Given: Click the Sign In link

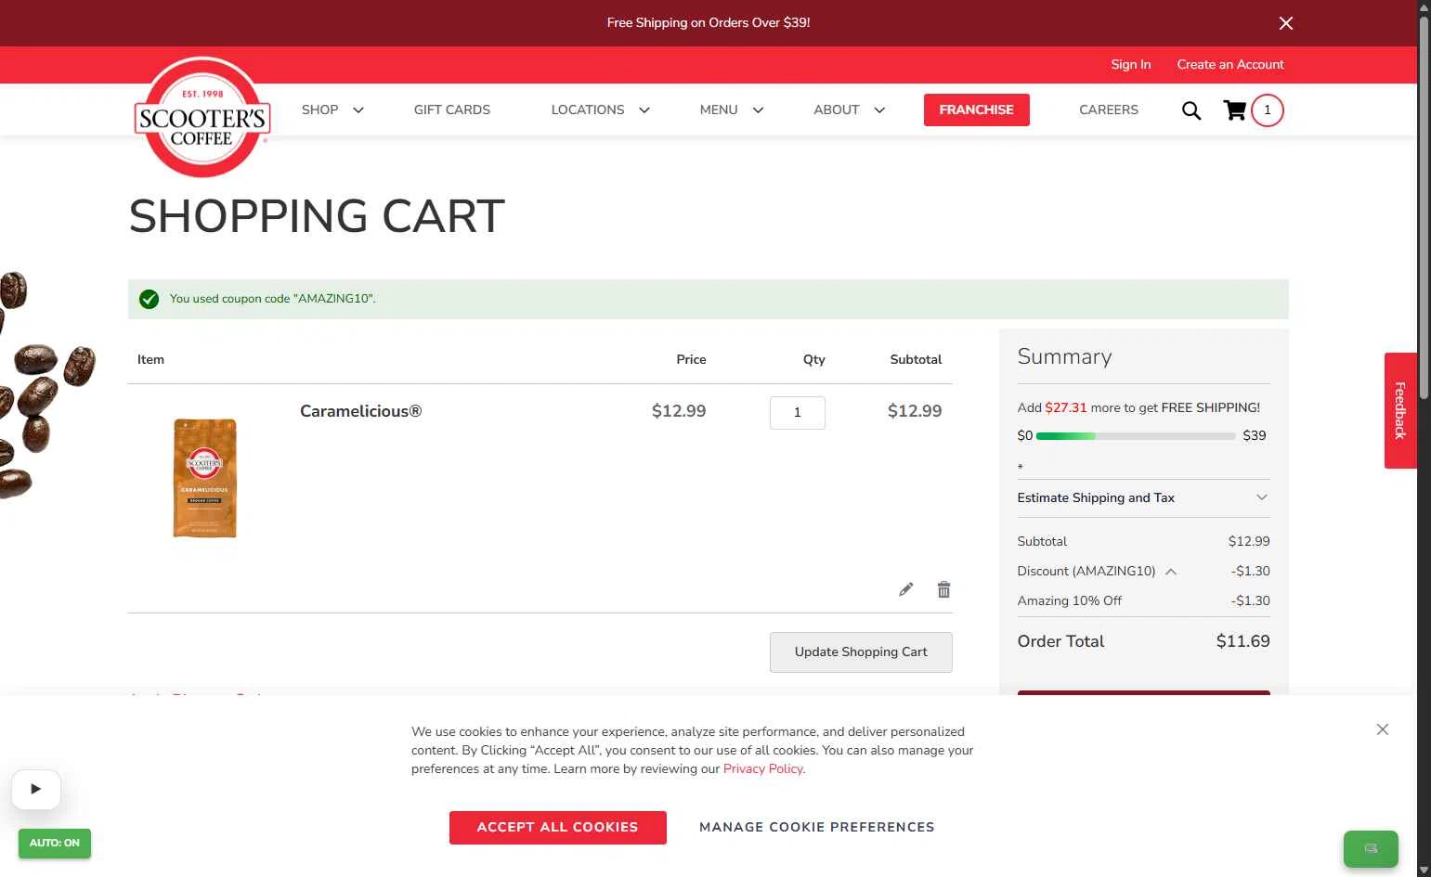Looking at the screenshot, I should click(1130, 64).
